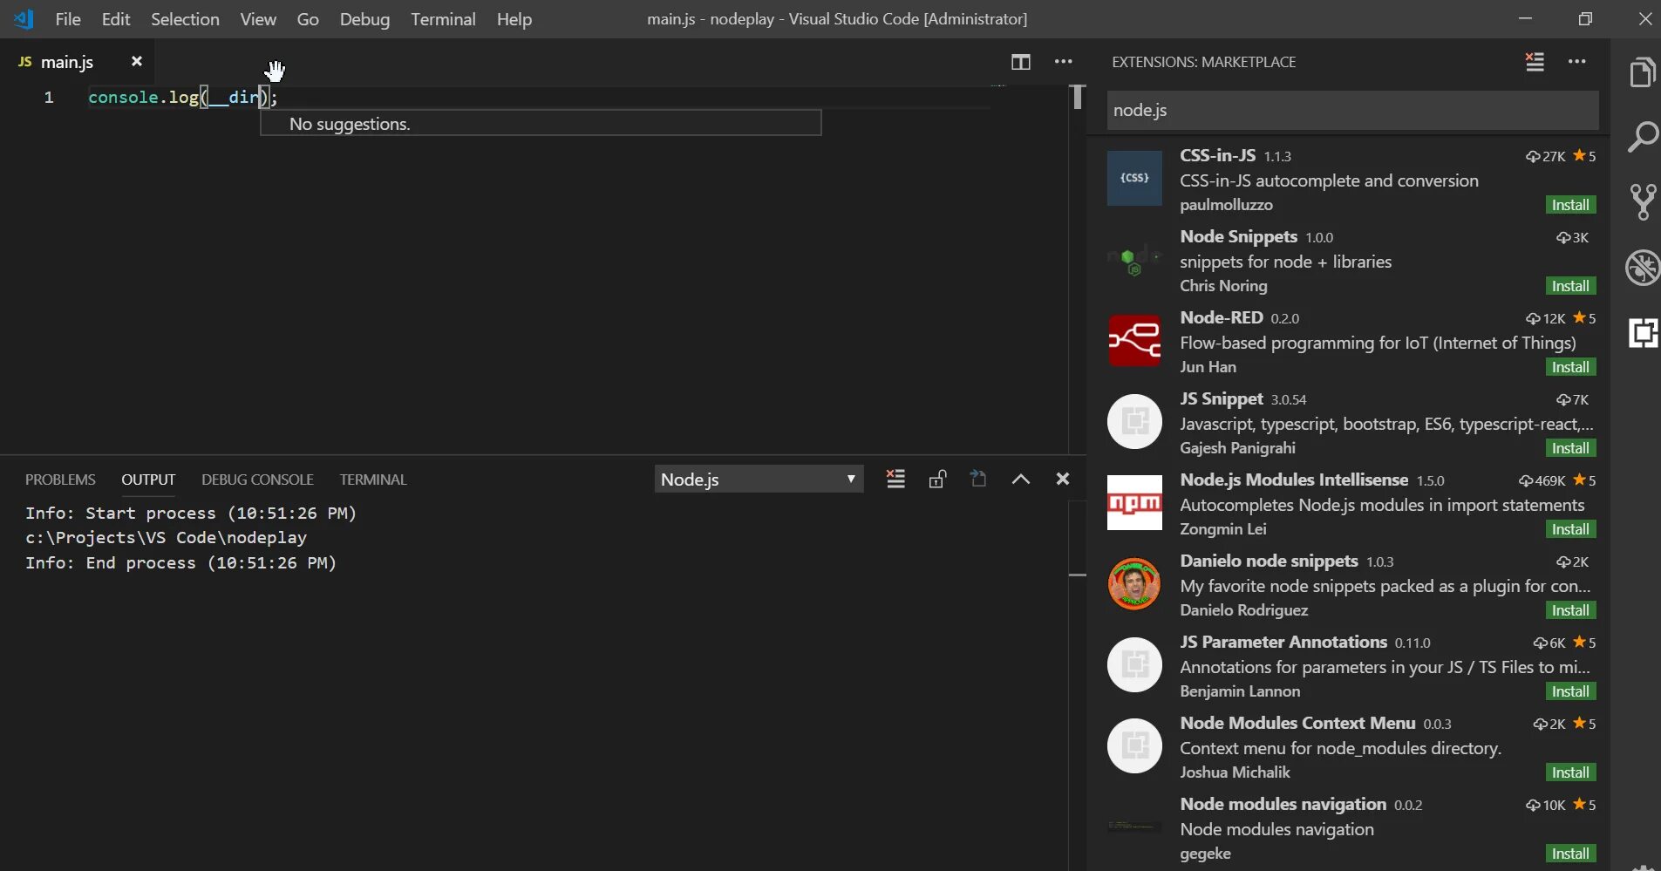1661x871 pixels.
Task: Click the 'Info: Start process' output line
Action: tap(191, 514)
